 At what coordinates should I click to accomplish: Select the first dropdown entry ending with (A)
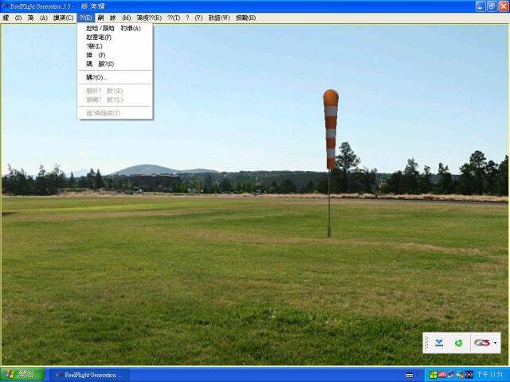coord(113,28)
